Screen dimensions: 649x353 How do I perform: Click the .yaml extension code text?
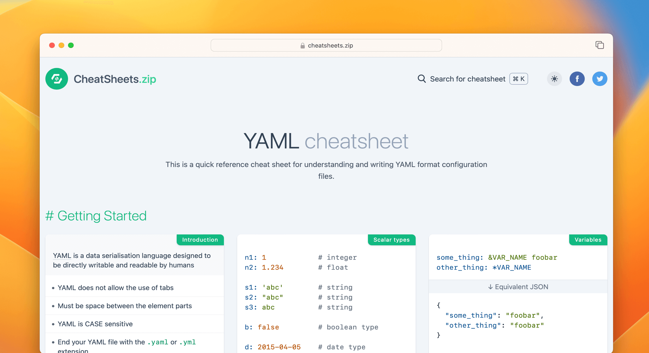pos(158,342)
